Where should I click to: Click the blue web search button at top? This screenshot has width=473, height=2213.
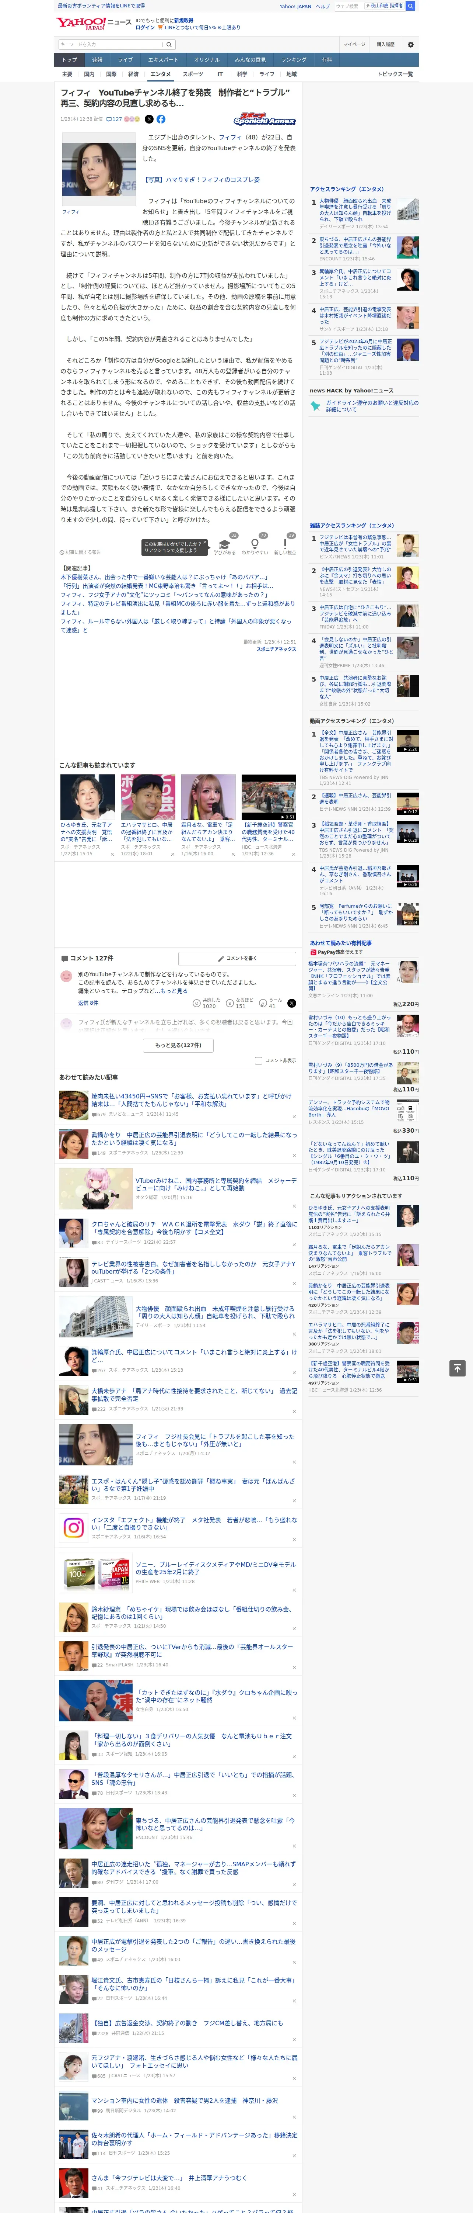(410, 6)
